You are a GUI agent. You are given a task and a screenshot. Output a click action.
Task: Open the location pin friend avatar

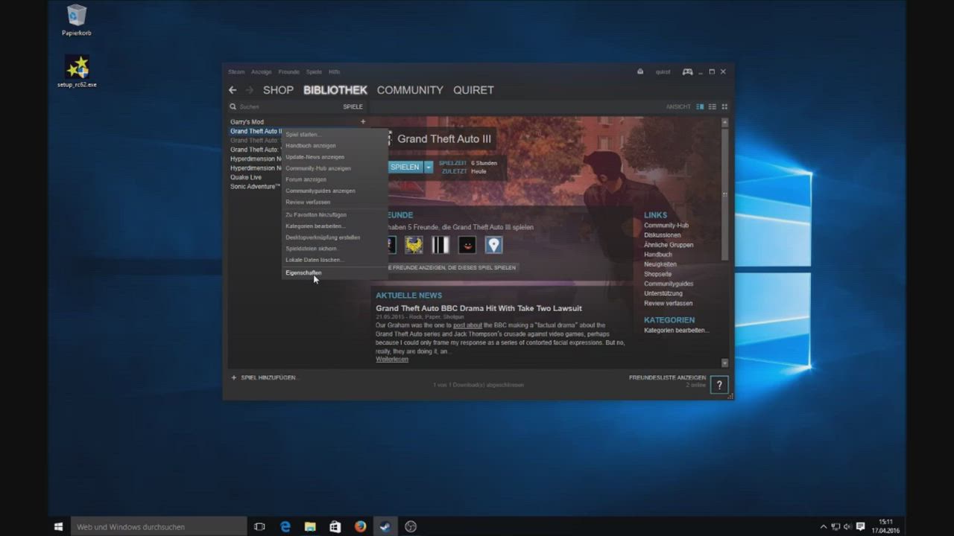tap(493, 245)
